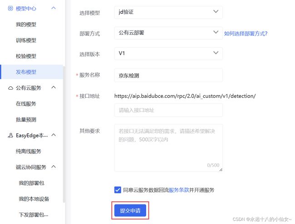
Task: Click the 提交申请 submit button
Action: (x=130, y=210)
